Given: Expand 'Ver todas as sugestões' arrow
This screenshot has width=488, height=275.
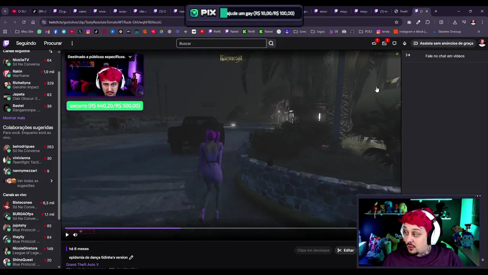Looking at the screenshot, I should click(51, 181).
